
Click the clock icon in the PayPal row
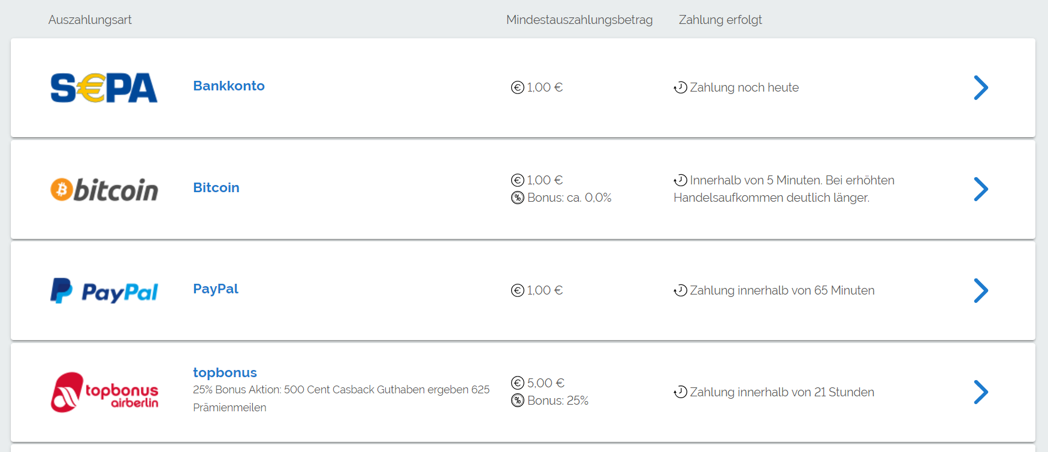(680, 290)
